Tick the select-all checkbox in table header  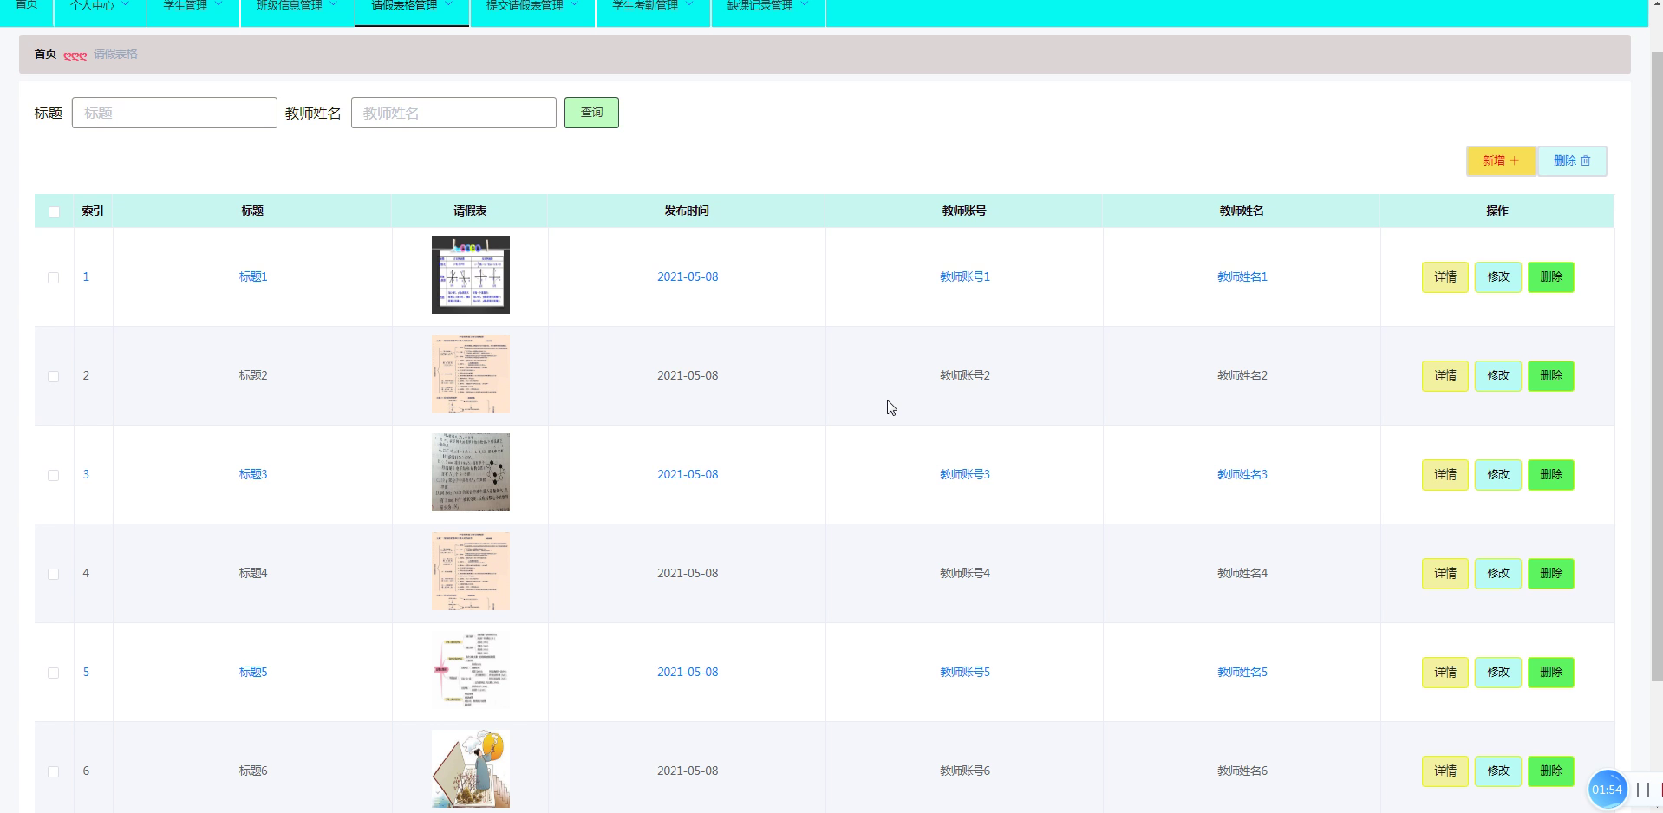click(x=54, y=211)
